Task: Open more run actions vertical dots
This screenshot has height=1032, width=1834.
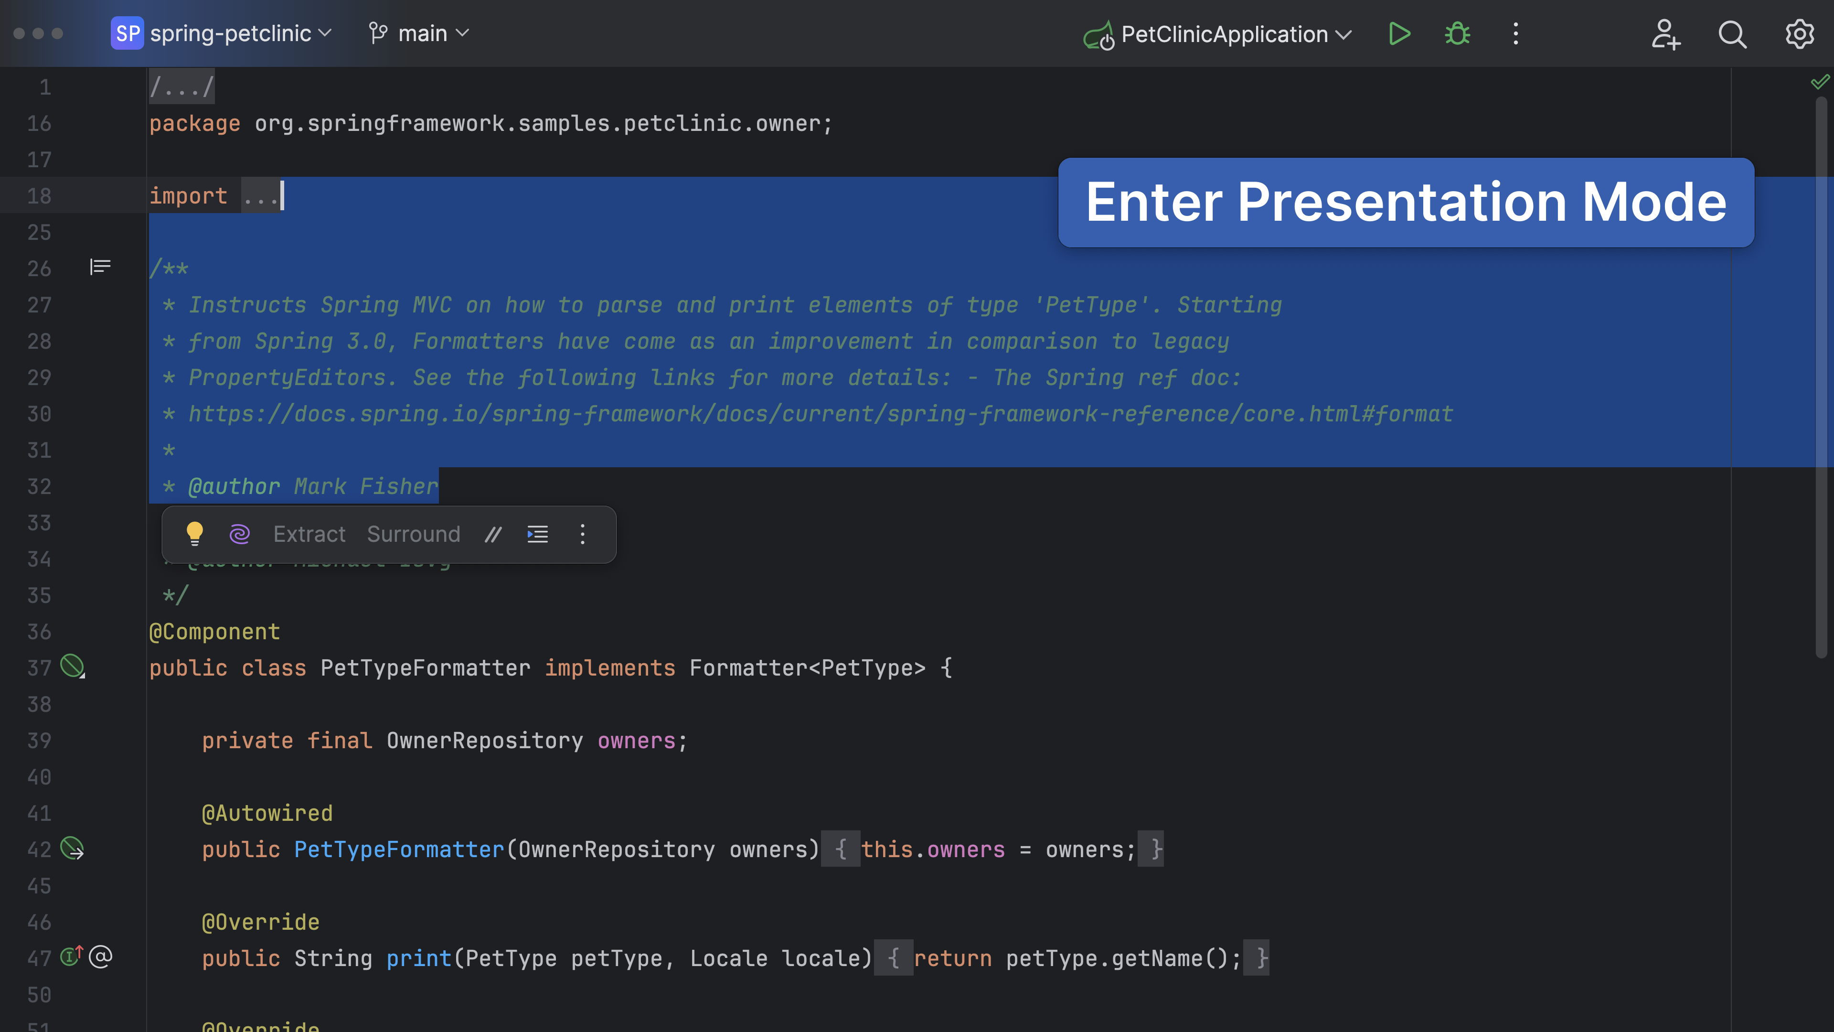Action: coord(1516,33)
